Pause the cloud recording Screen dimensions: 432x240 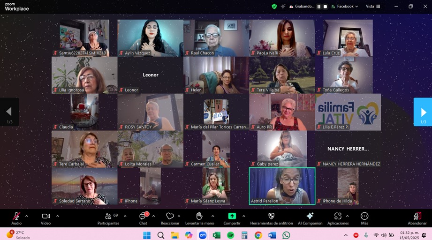319,7
